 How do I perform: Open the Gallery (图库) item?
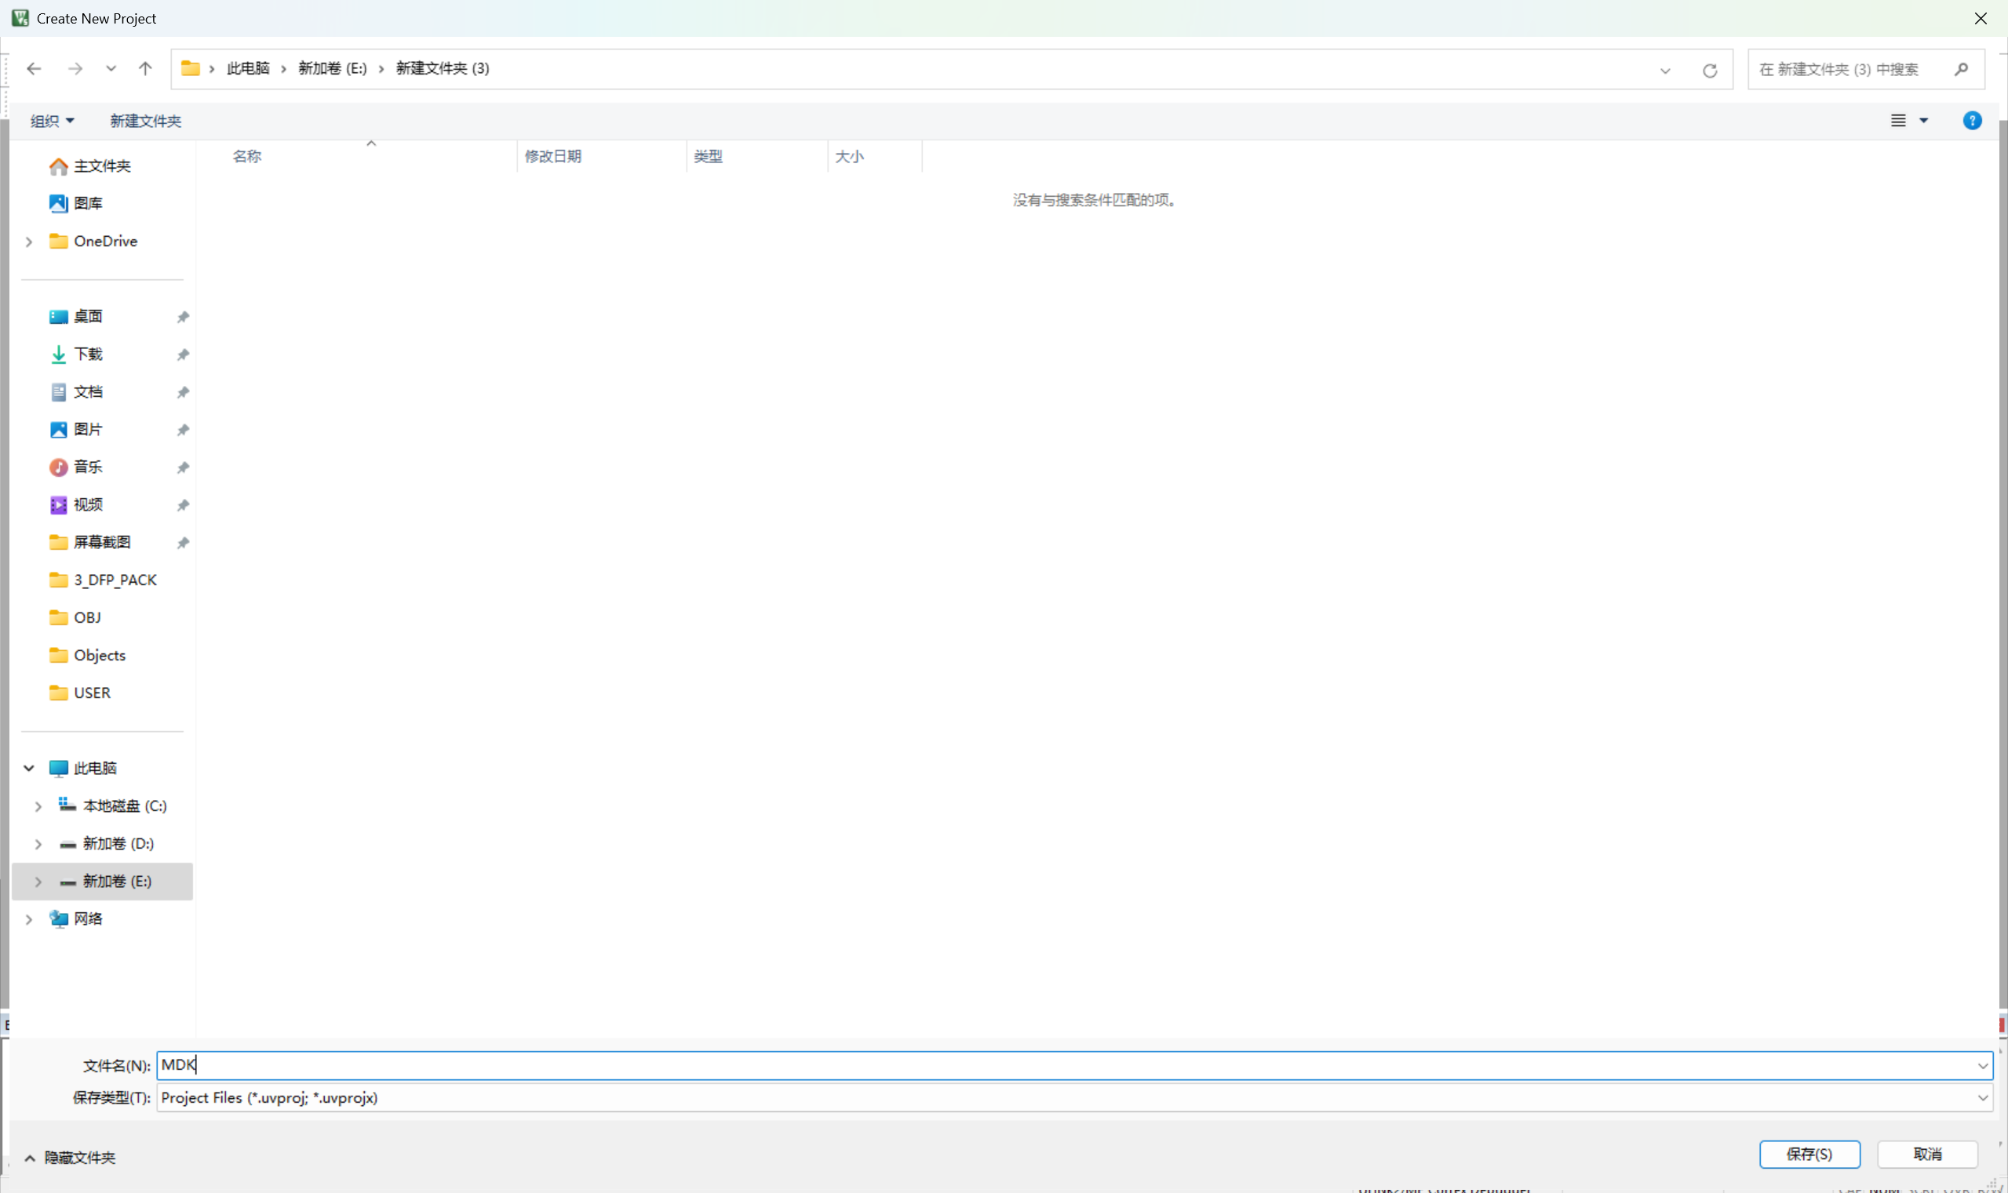pos(89,203)
